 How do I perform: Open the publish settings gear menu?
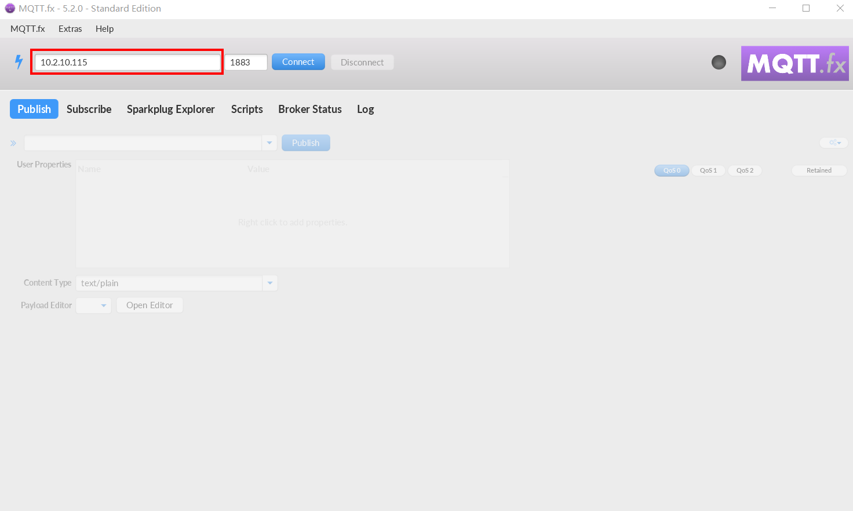pos(834,143)
